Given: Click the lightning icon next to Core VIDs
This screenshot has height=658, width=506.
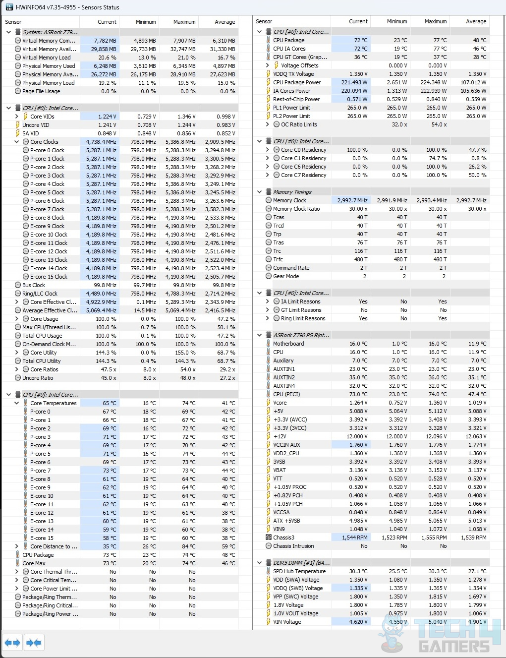Looking at the screenshot, I should 26,117.
